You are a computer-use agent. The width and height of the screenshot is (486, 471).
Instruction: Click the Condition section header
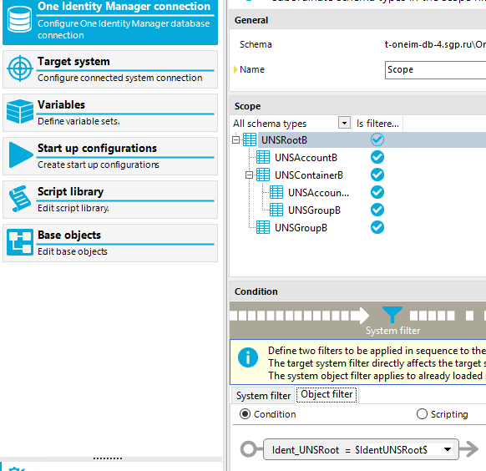click(x=357, y=291)
